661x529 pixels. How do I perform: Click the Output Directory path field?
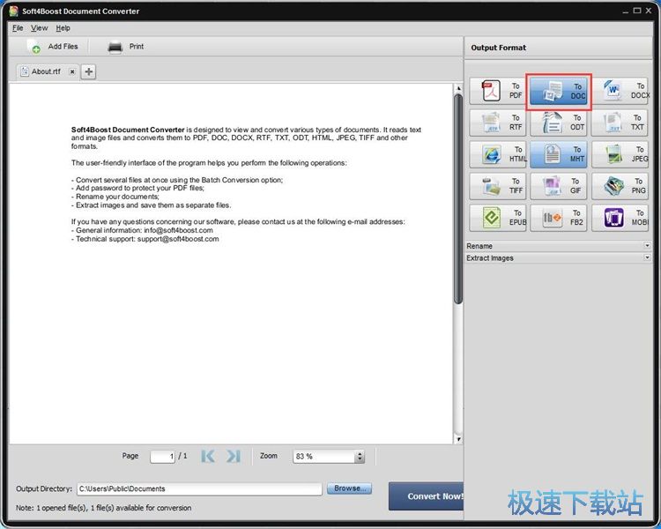(x=199, y=489)
